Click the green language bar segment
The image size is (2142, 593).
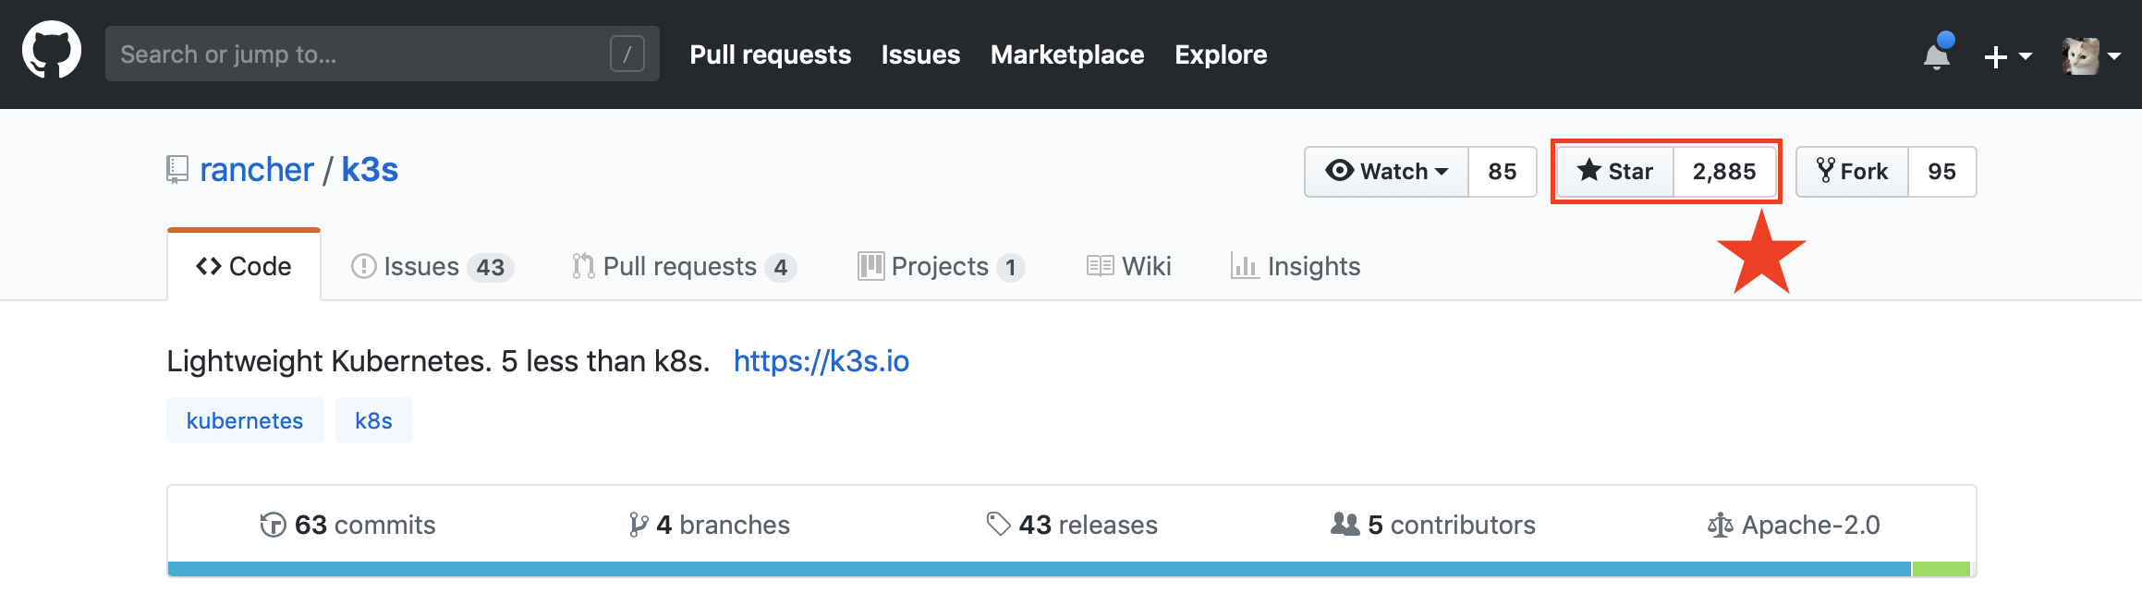click(x=1941, y=569)
